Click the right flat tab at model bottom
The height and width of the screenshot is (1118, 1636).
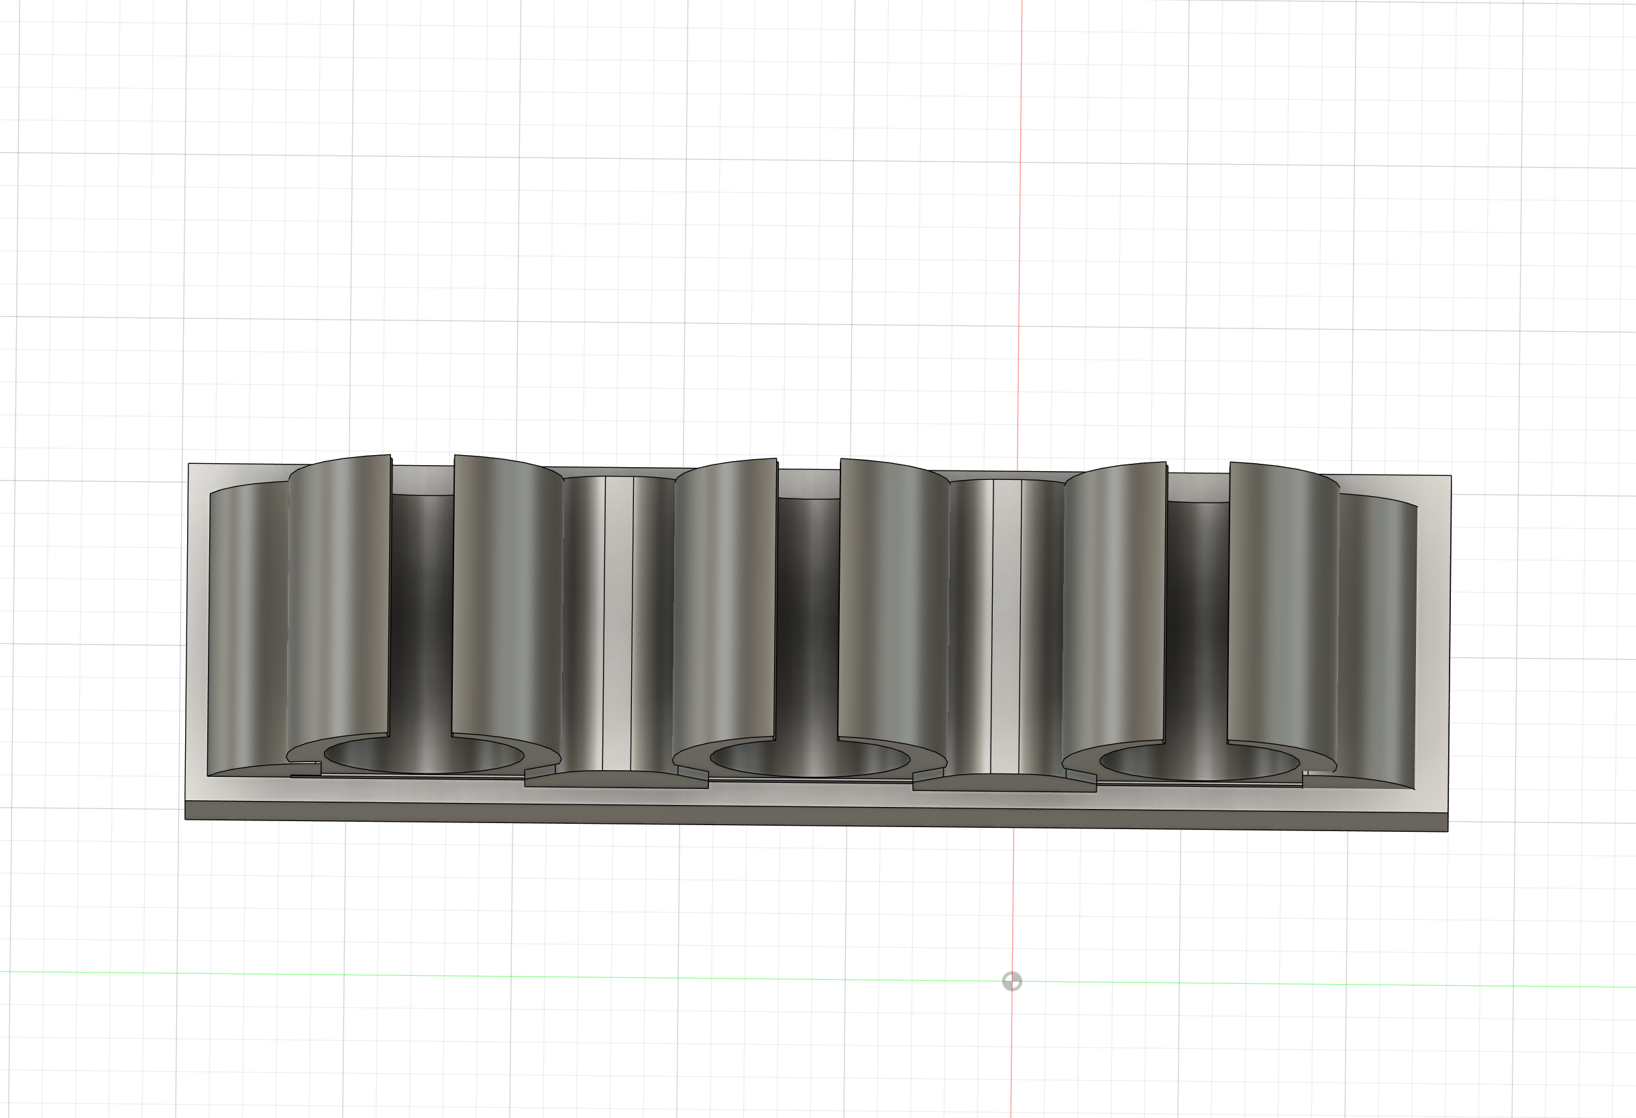(1005, 783)
